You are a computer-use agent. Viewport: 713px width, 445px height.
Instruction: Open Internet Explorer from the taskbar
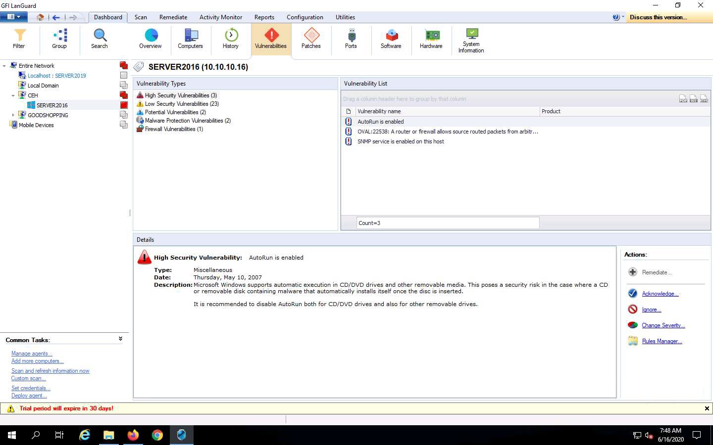click(85, 435)
